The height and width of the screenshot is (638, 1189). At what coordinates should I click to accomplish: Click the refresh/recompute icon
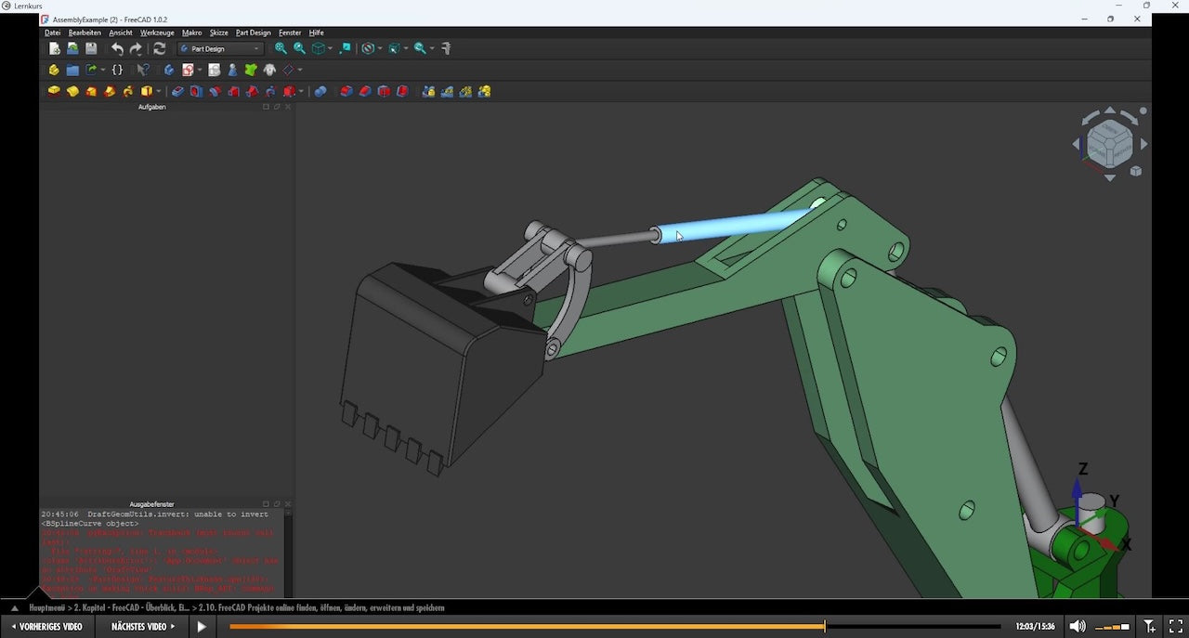click(159, 48)
